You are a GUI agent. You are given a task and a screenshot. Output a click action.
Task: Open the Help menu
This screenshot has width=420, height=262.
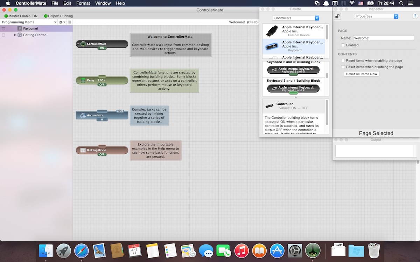point(120,3)
